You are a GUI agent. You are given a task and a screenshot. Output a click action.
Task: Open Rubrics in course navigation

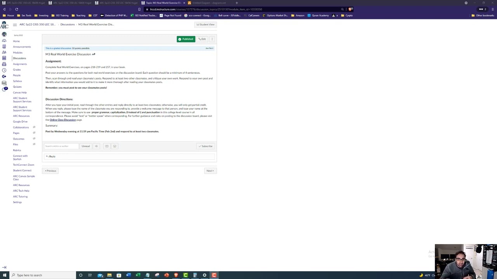(17, 150)
